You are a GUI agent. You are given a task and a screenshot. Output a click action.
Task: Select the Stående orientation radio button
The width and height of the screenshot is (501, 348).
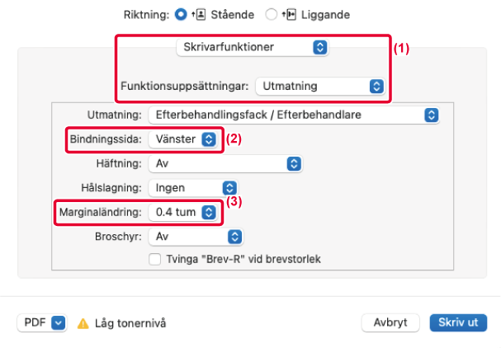(x=181, y=14)
